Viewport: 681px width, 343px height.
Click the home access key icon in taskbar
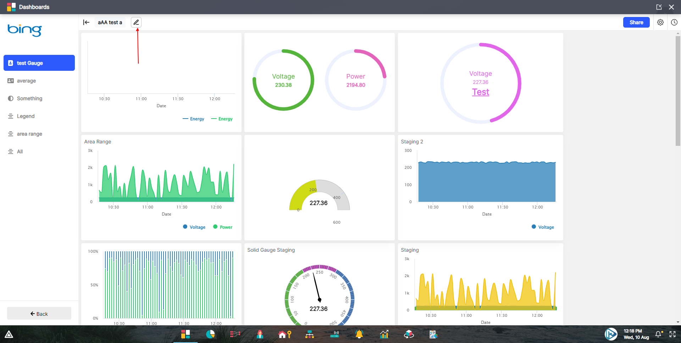285,334
